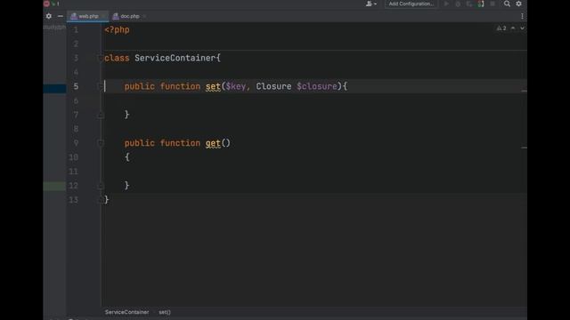Click fold end marker on line 12
The image size is (570, 320).
[x=101, y=186]
